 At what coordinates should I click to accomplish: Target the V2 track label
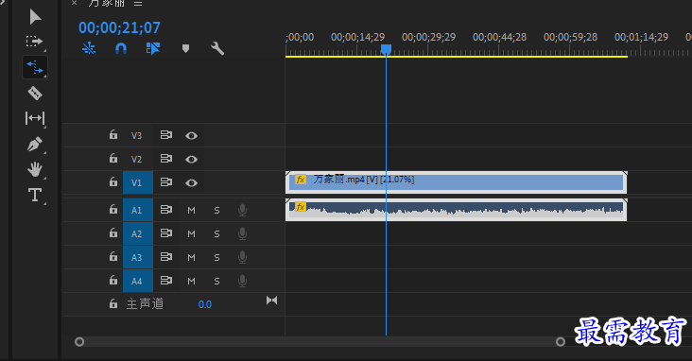tap(137, 160)
